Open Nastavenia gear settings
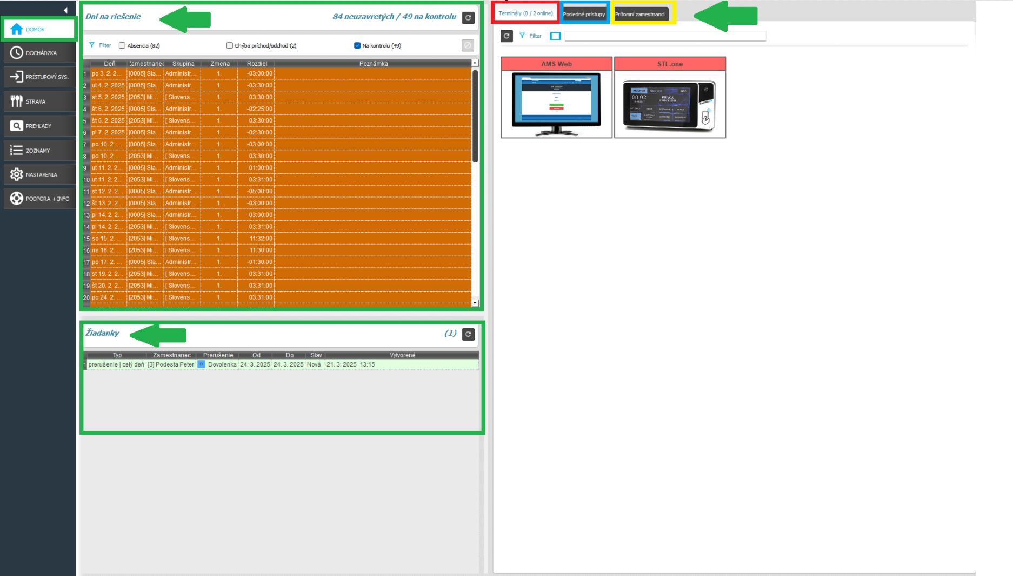The width and height of the screenshot is (1013, 576). tap(17, 174)
